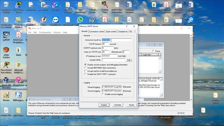Switch to the General tab
224x126 pixels.
pyautogui.click(x=84, y=31)
